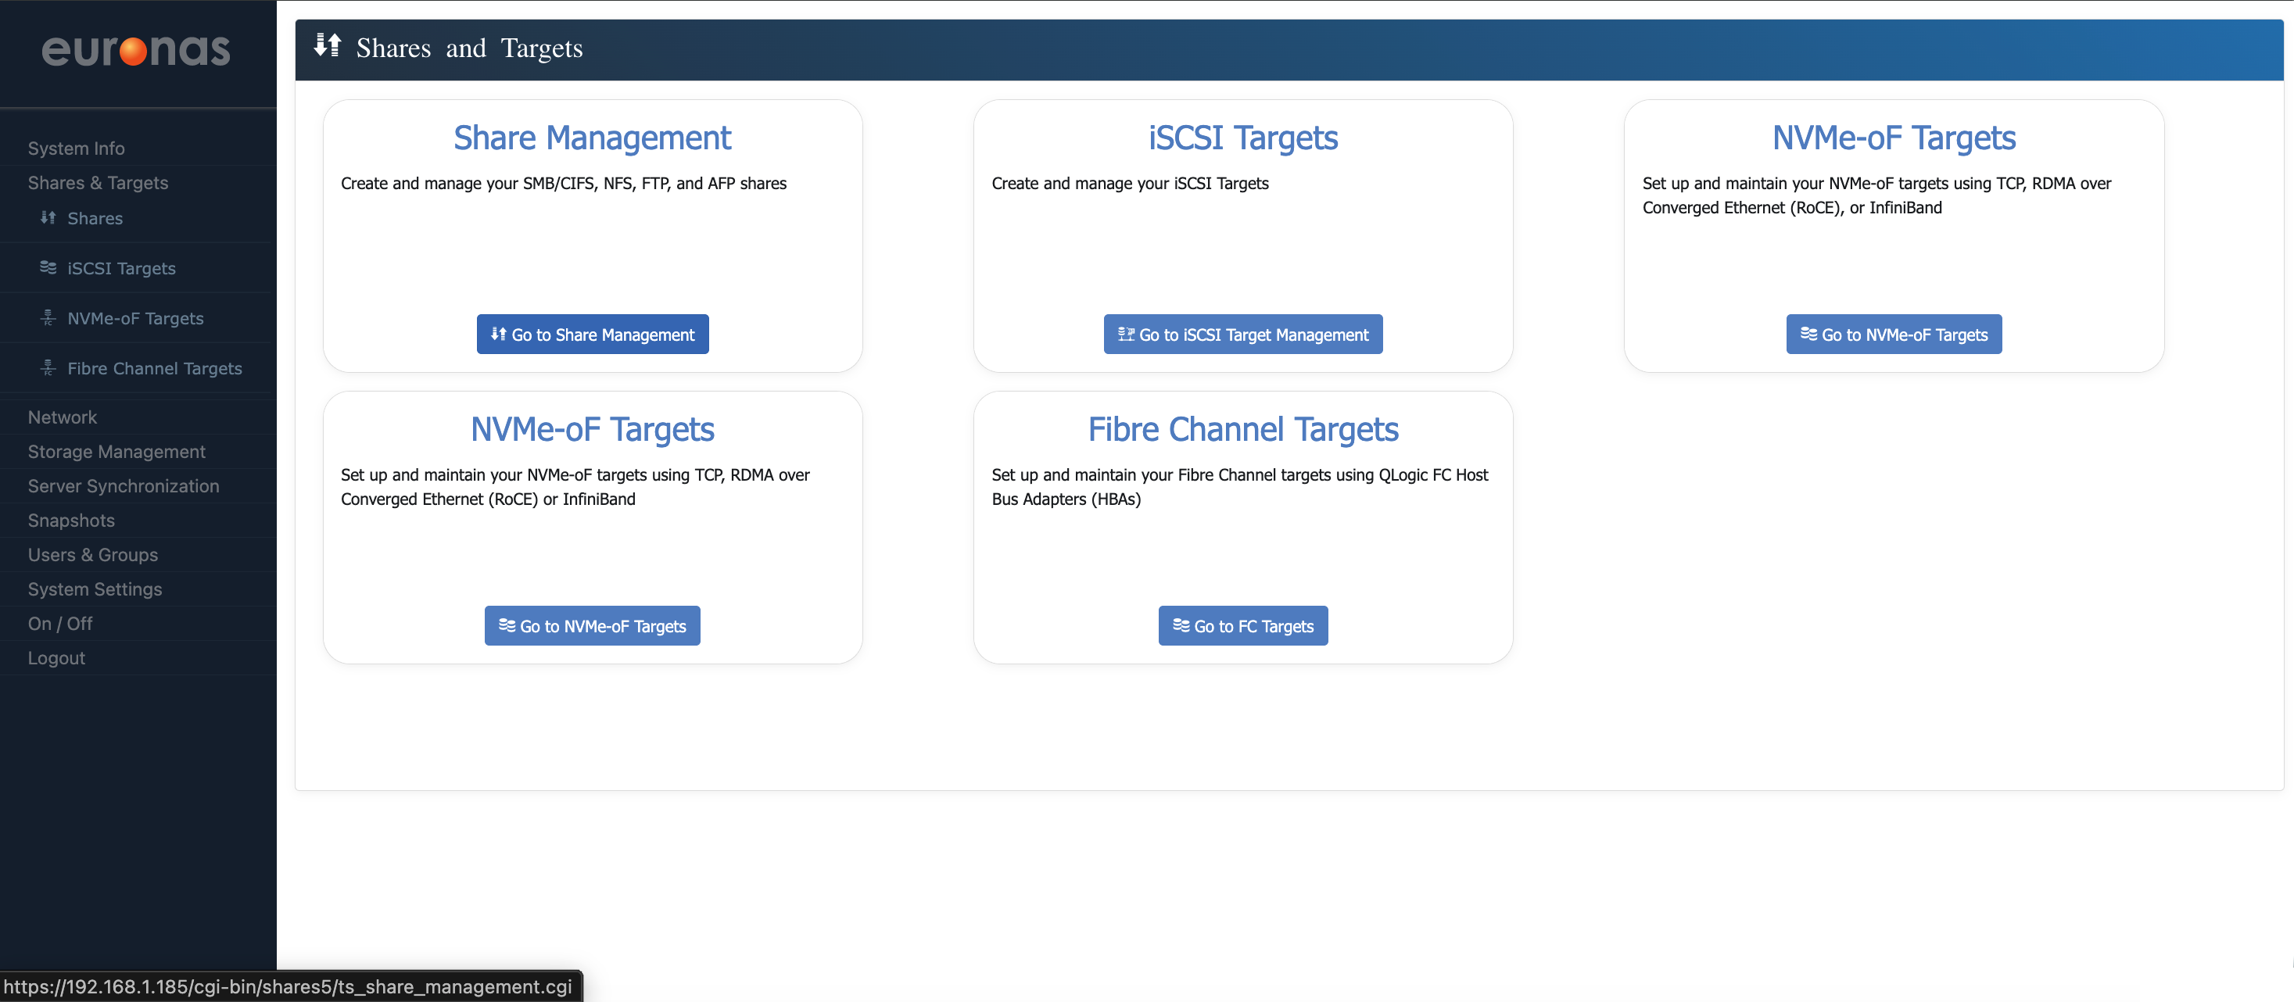Click the arrows icon in Shares and Targets header
The width and height of the screenshot is (2294, 1002).
[328, 46]
